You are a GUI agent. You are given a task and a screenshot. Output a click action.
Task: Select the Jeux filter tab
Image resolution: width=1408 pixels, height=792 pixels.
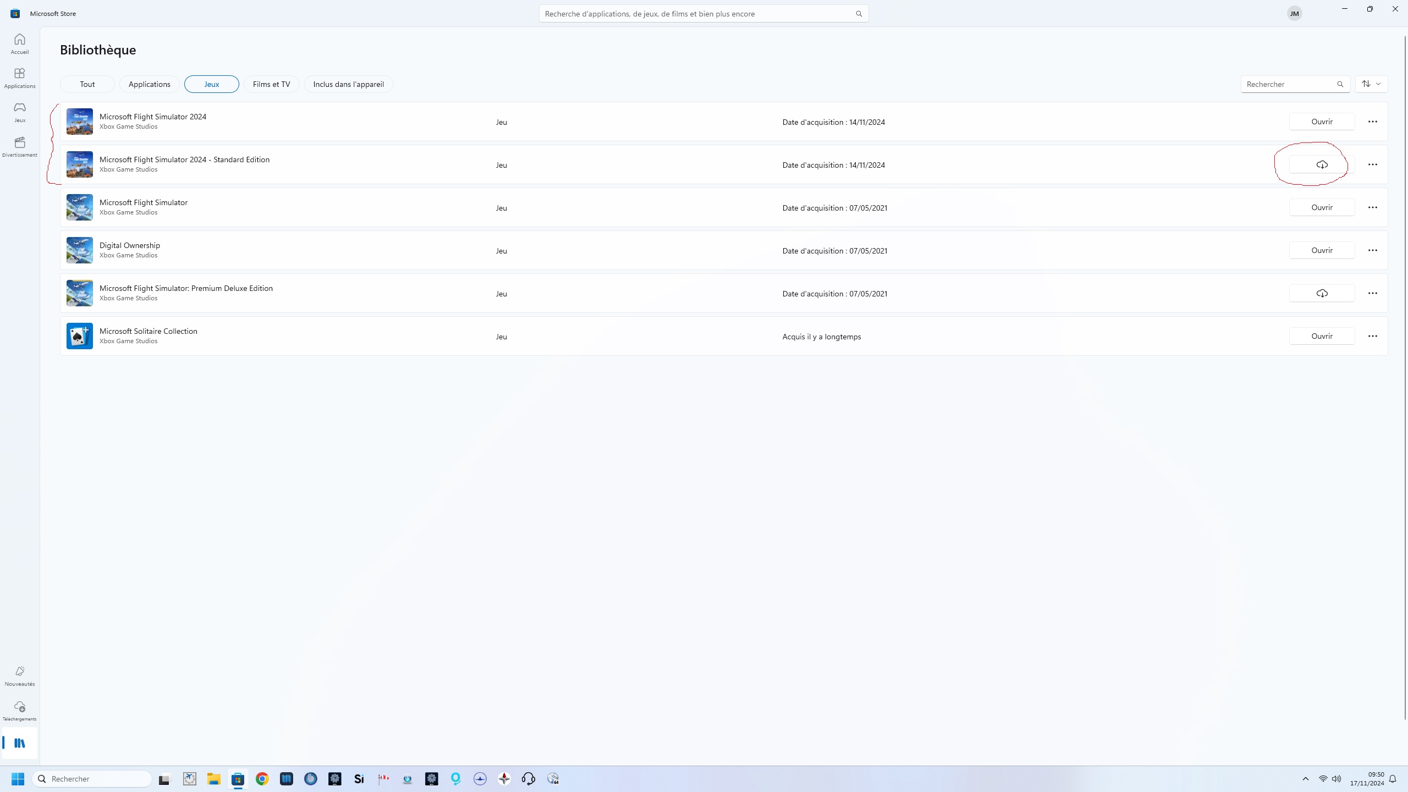[x=212, y=84]
